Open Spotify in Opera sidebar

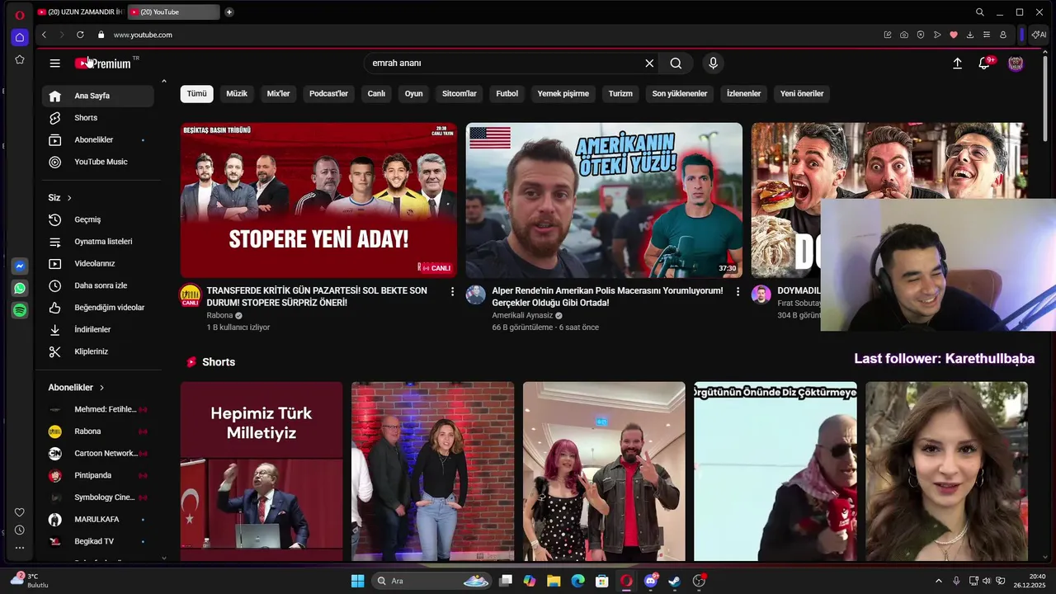20,310
